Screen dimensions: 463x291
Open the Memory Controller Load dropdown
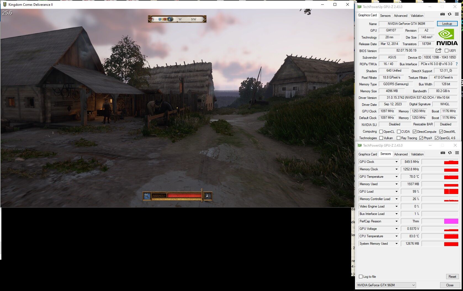point(396,199)
